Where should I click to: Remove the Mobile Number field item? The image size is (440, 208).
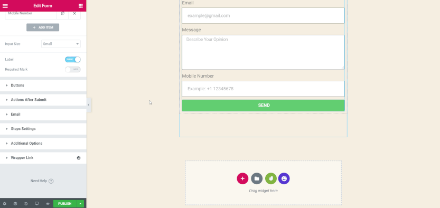coord(74,13)
